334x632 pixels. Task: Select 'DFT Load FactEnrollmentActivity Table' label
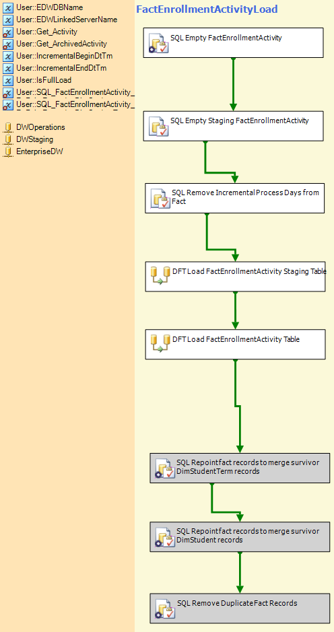(x=236, y=339)
